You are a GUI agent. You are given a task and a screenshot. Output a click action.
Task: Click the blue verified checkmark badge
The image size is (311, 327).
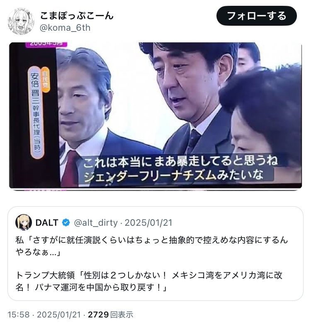pyautogui.click(x=66, y=222)
